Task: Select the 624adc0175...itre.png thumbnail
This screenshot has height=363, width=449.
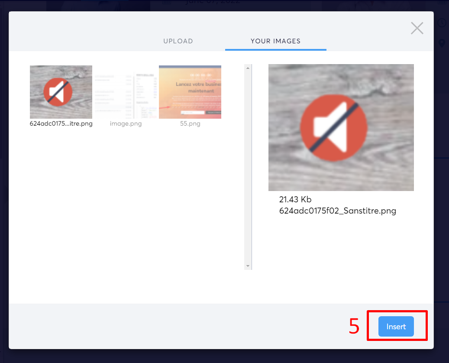Action: 61,92
